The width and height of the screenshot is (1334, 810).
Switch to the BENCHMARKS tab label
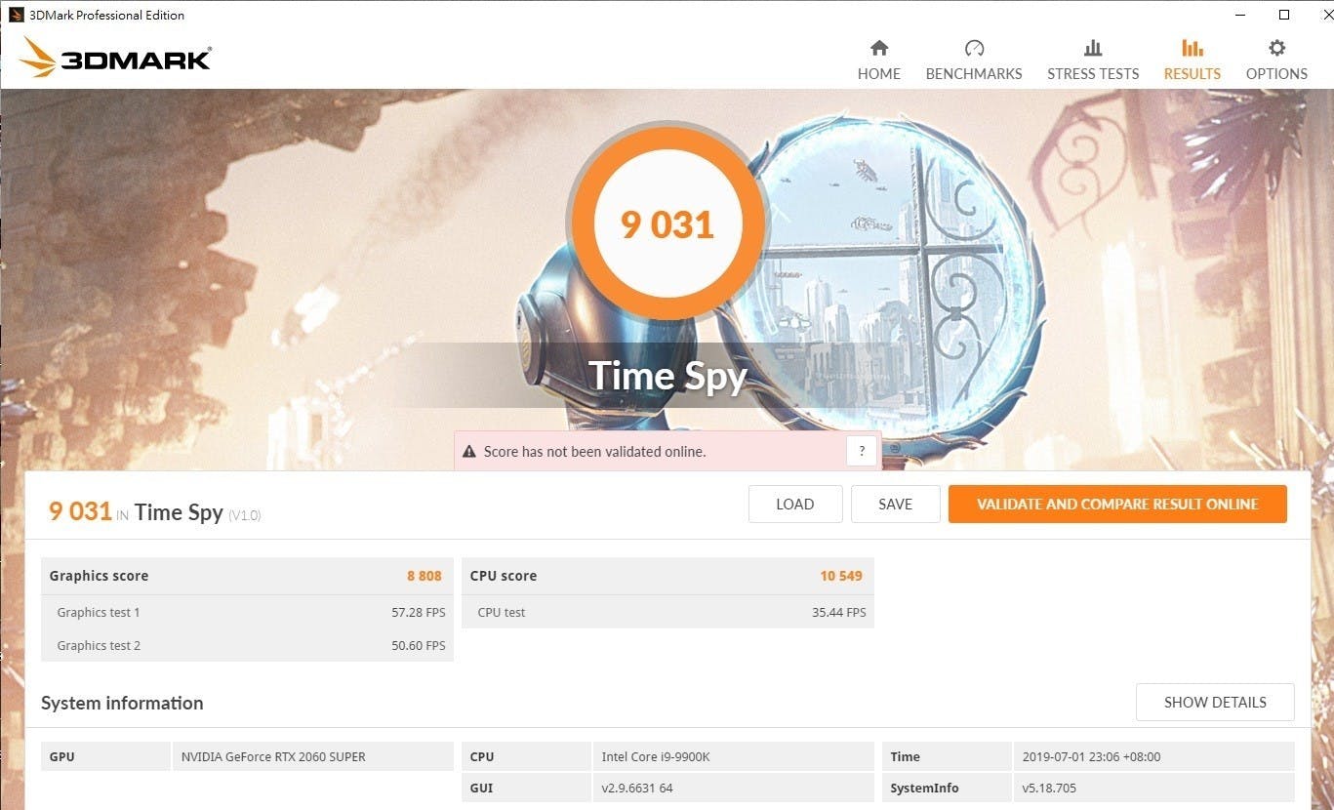click(x=974, y=74)
